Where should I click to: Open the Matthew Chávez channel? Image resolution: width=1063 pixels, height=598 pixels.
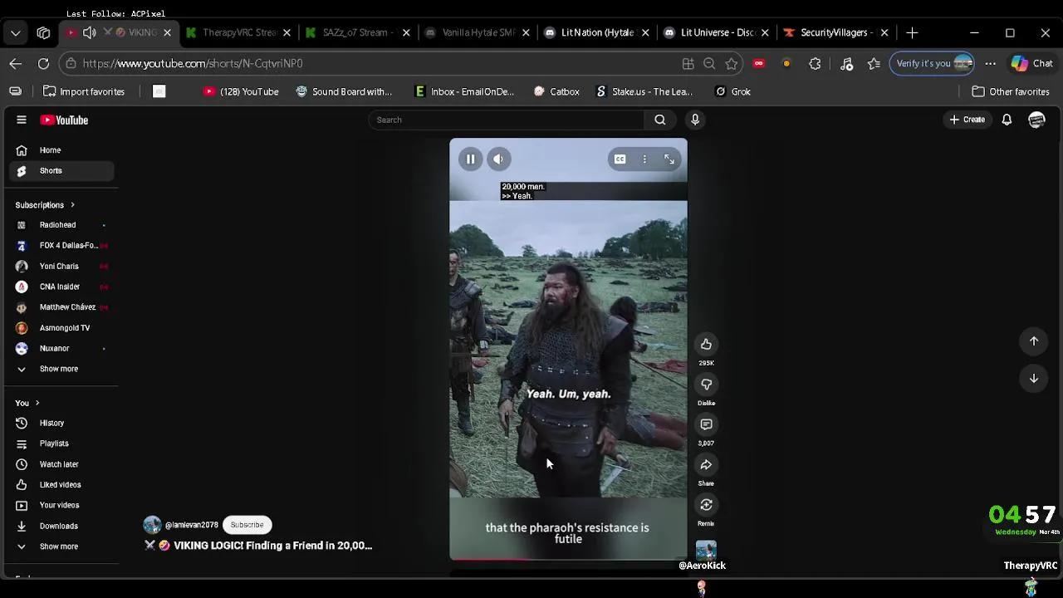62,307
